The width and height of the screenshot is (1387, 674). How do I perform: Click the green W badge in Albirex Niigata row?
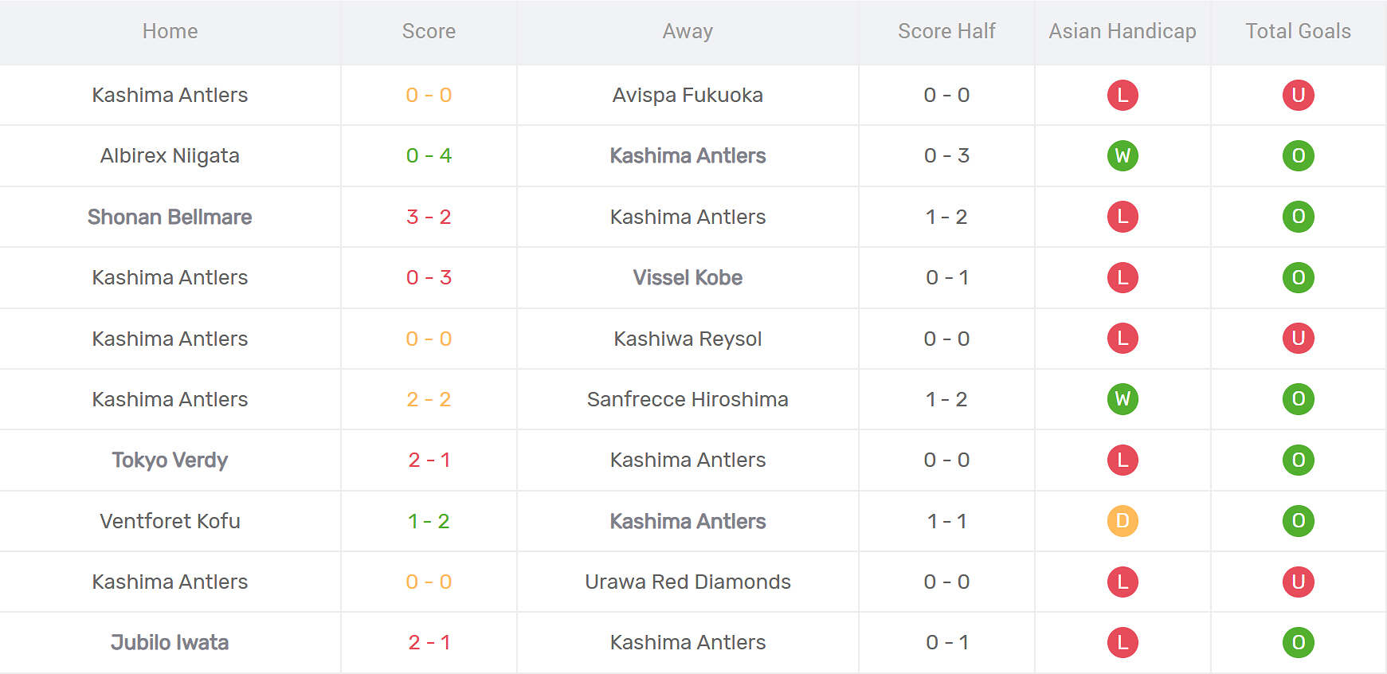(1122, 155)
